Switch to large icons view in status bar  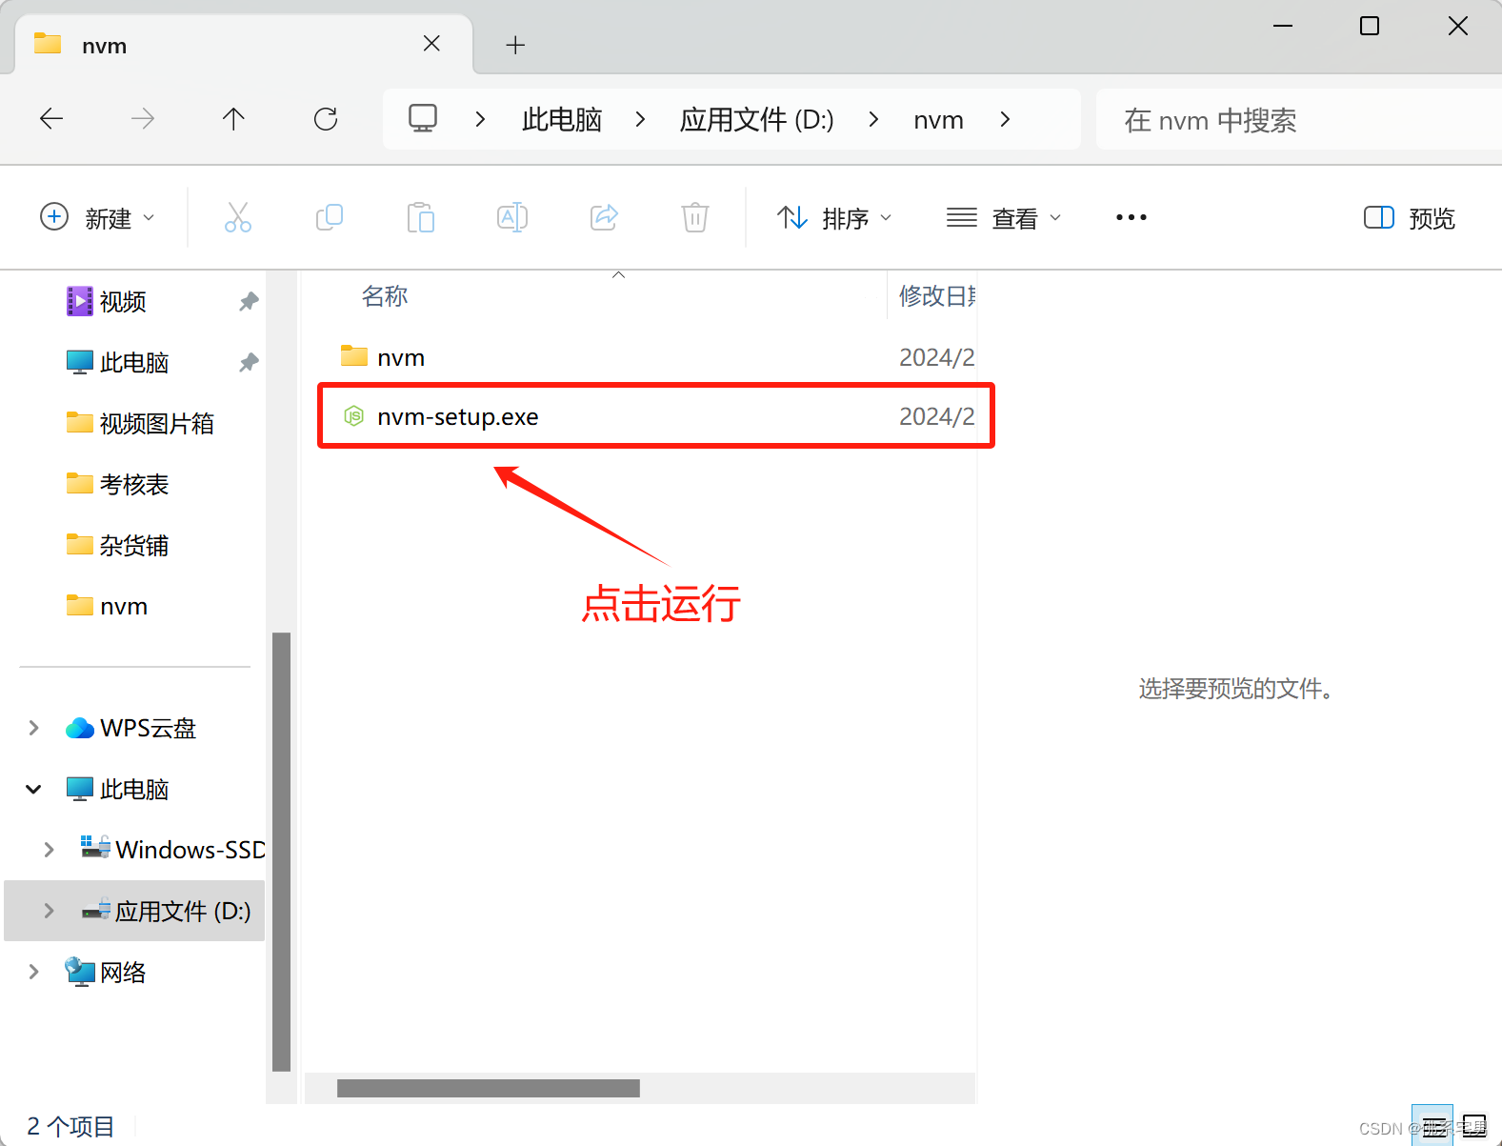tap(1474, 1126)
